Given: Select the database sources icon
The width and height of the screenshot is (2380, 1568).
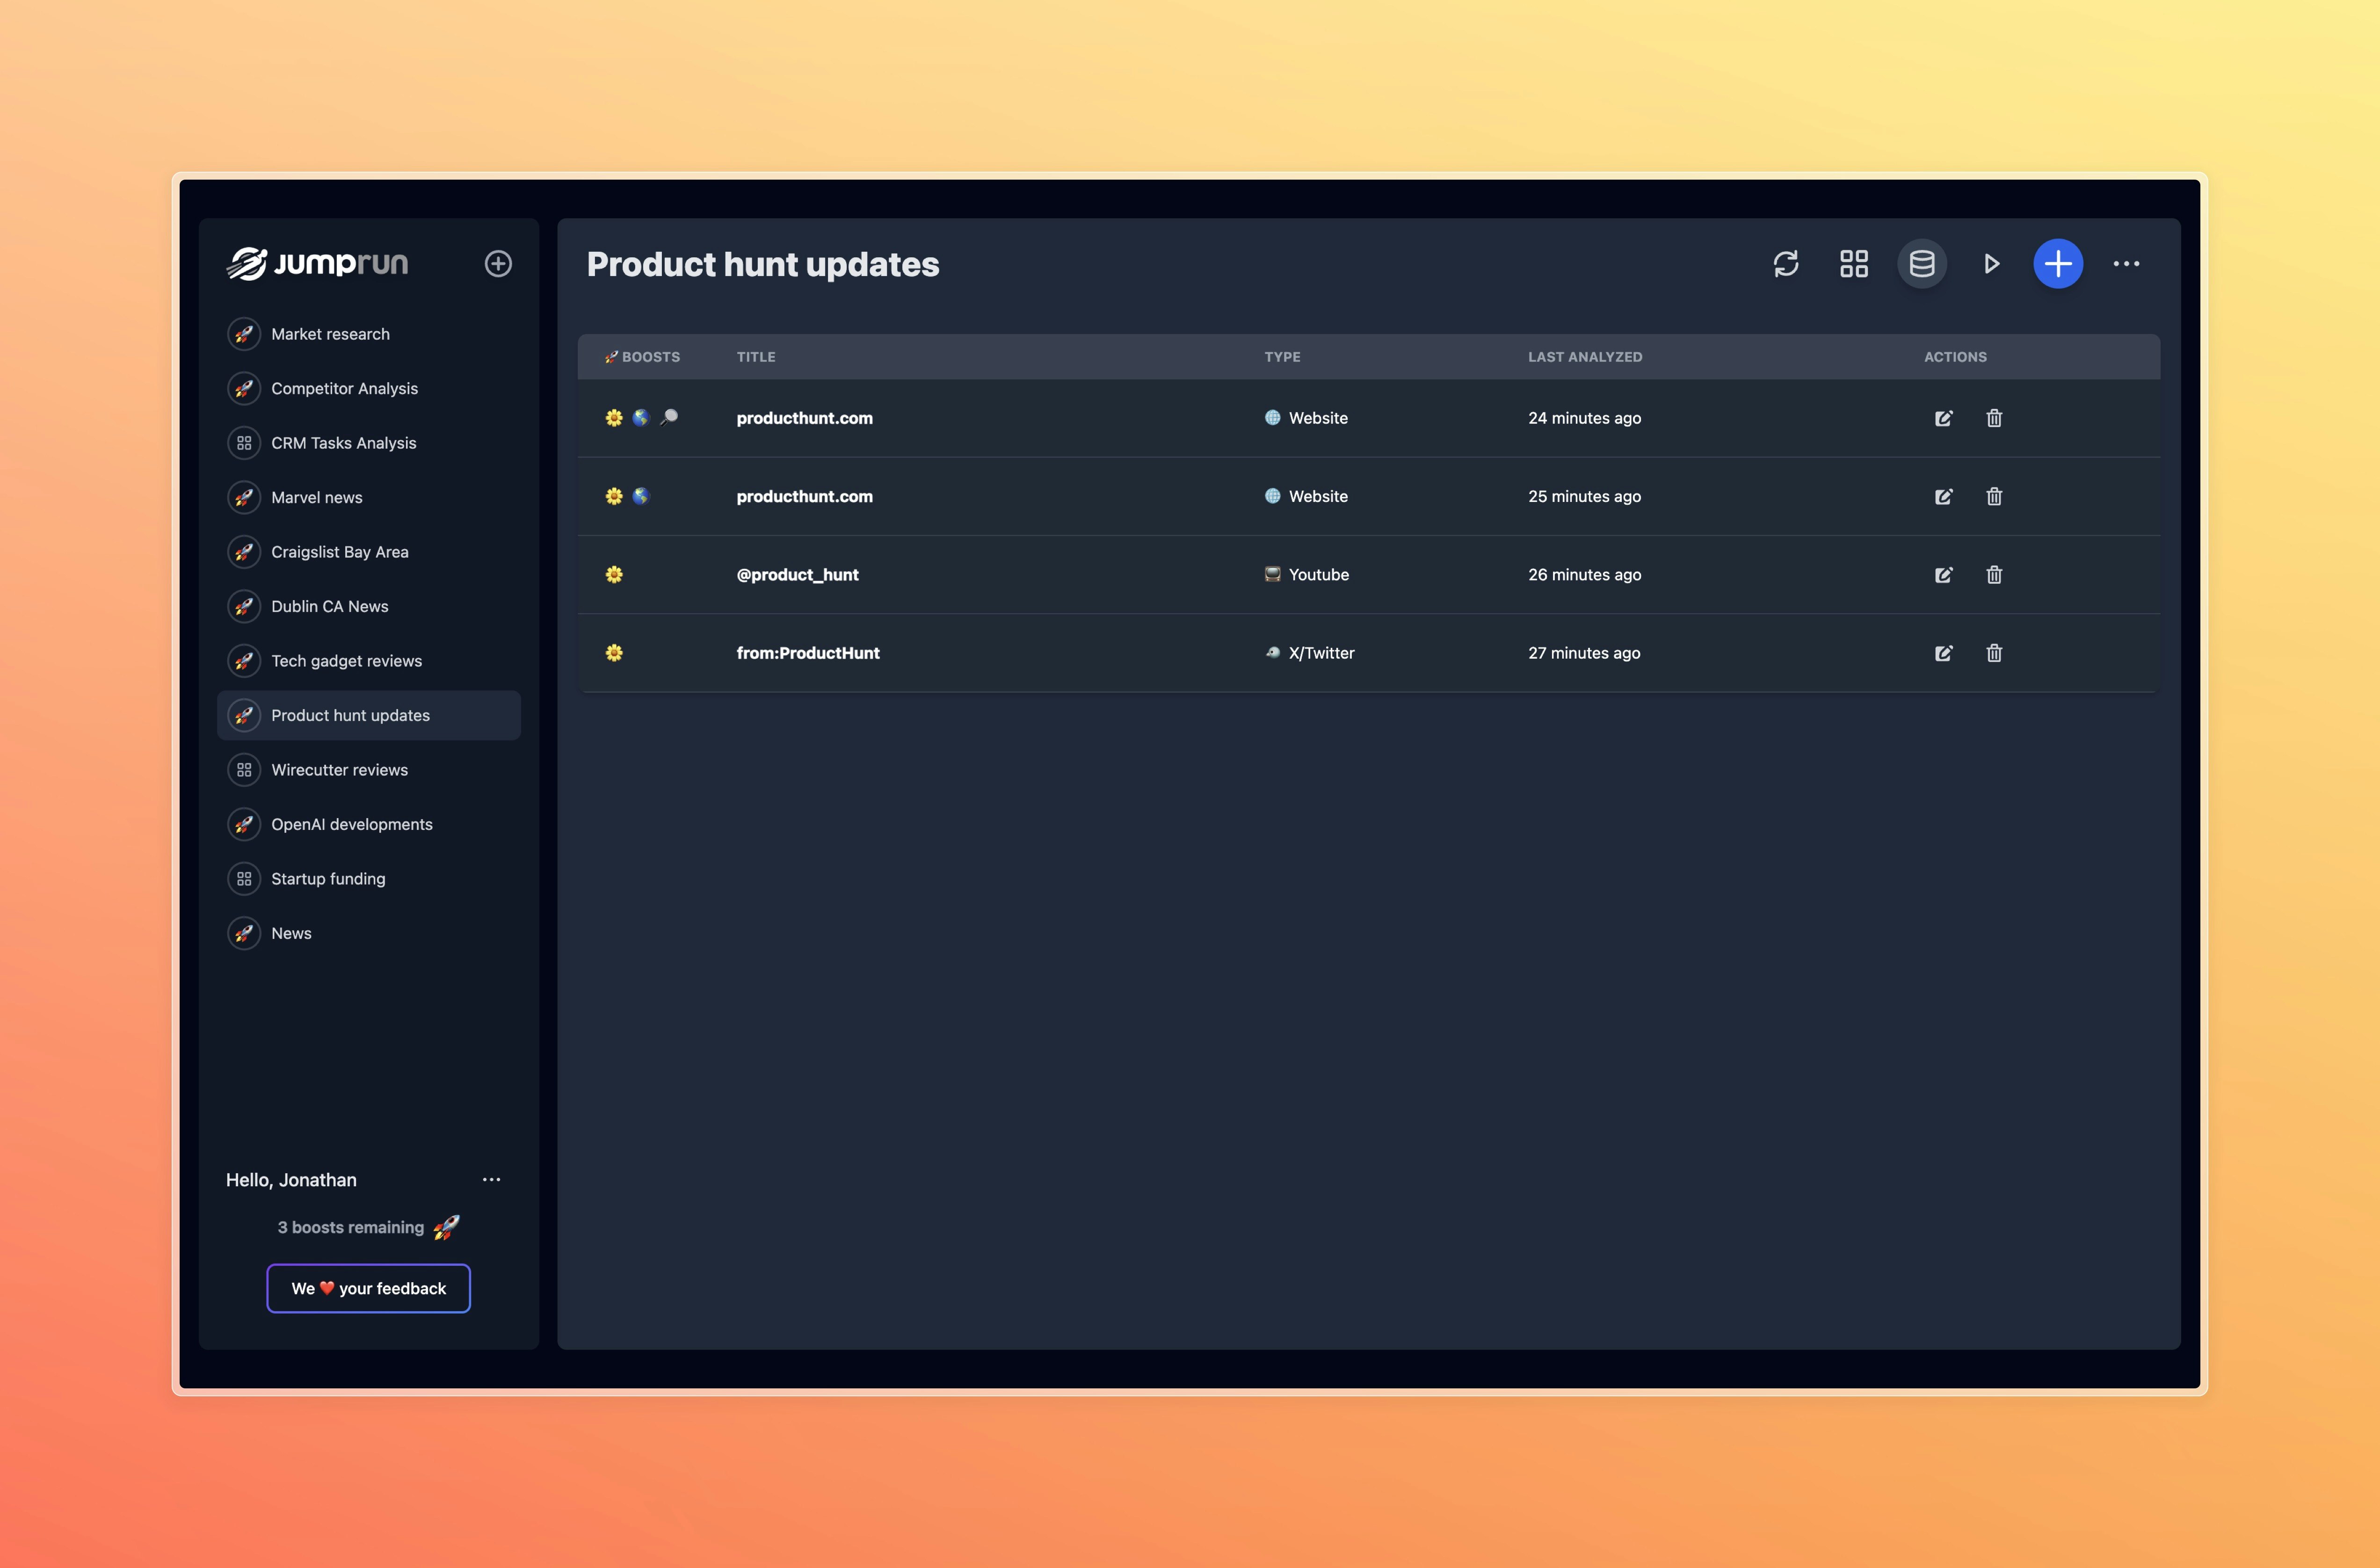Looking at the screenshot, I should click(x=1922, y=264).
